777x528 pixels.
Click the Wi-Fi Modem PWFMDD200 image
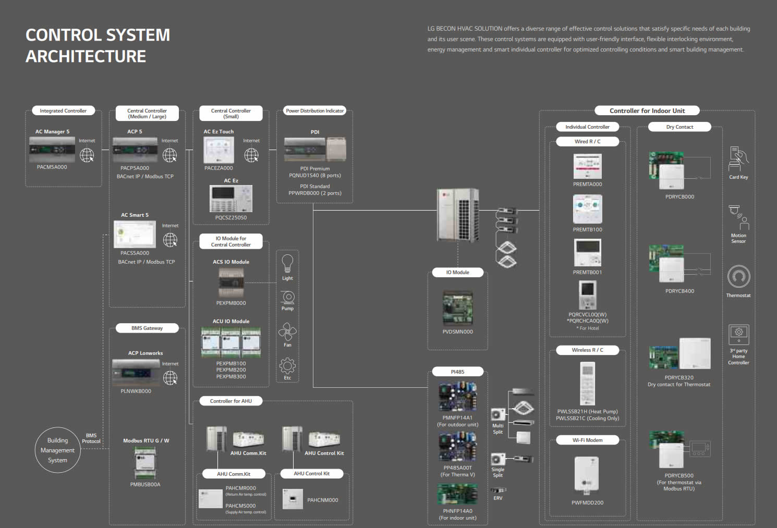tap(587, 475)
